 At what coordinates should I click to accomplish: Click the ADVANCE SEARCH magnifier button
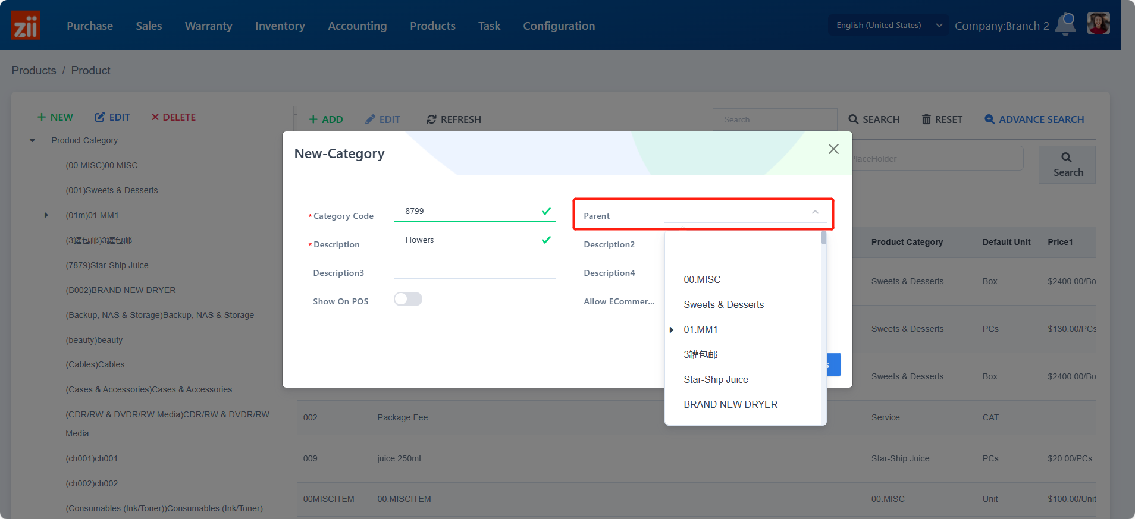[x=1034, y=119]
